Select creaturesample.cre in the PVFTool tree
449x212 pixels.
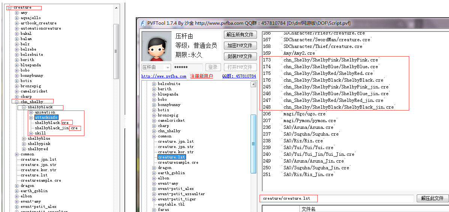pyautogui.click(x=178, y=163)
